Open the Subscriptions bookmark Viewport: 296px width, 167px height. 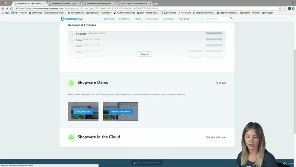point(168,13)
